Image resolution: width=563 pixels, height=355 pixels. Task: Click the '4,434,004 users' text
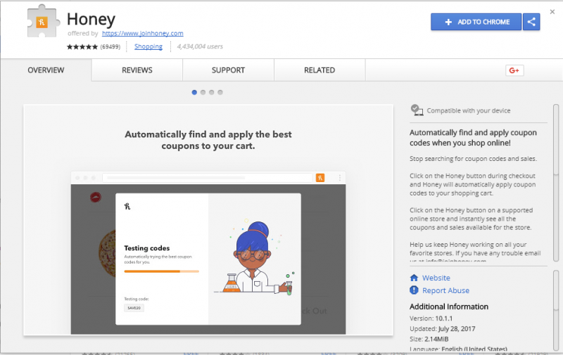(x=200, y=46)
